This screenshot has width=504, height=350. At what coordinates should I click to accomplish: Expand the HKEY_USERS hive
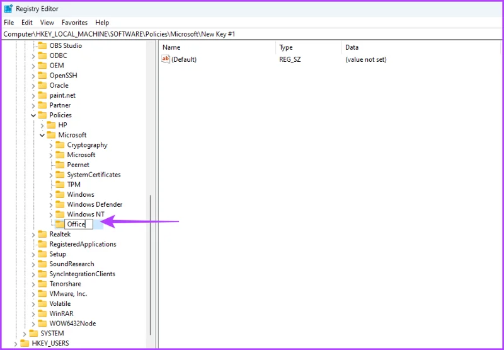click(16, 343)
